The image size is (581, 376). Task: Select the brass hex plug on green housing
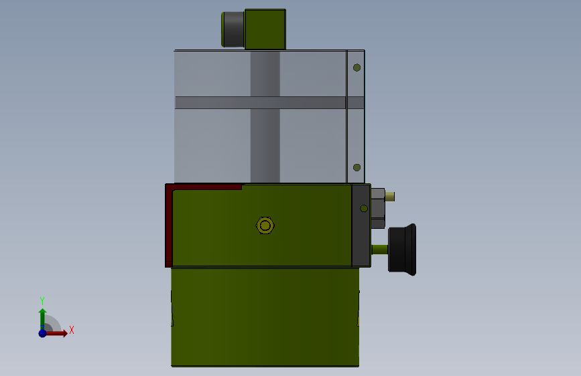pyautogui.click(x=265, y=225)
